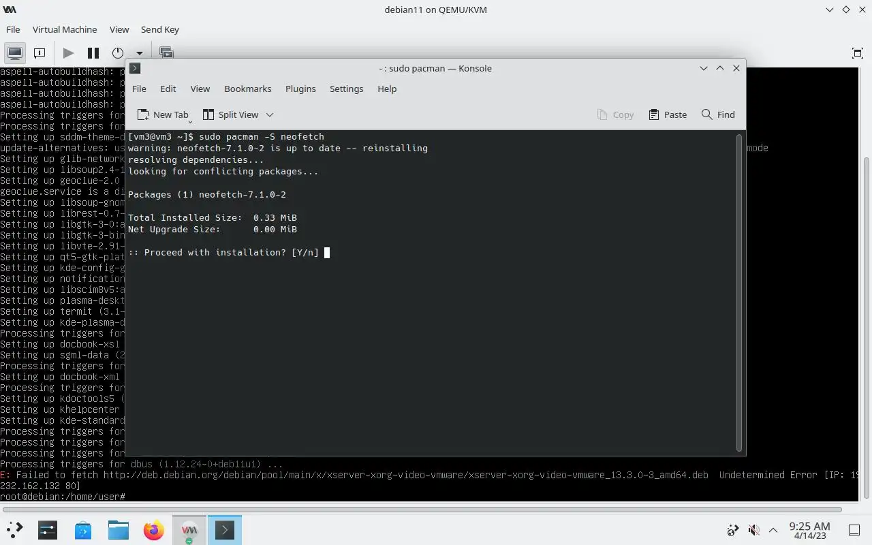Image resolution: width=872 pixels, height=545 pixels.
Task: Open the clock showing 9:25 AM
Action: click(x=809, y=530)
